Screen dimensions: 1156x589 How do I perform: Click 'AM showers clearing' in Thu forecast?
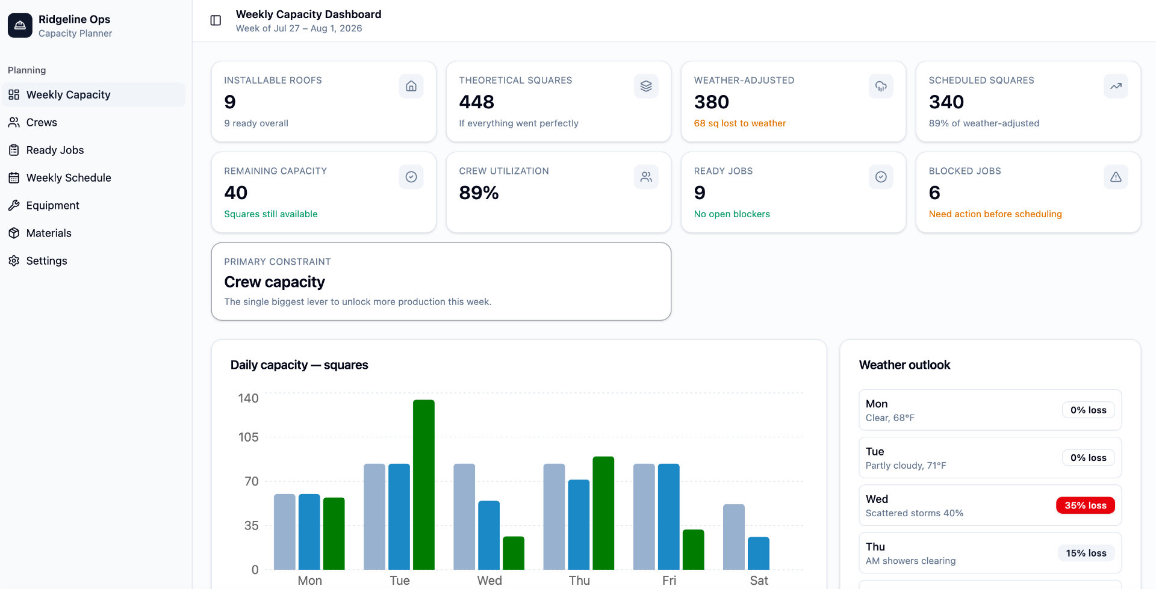910,561
